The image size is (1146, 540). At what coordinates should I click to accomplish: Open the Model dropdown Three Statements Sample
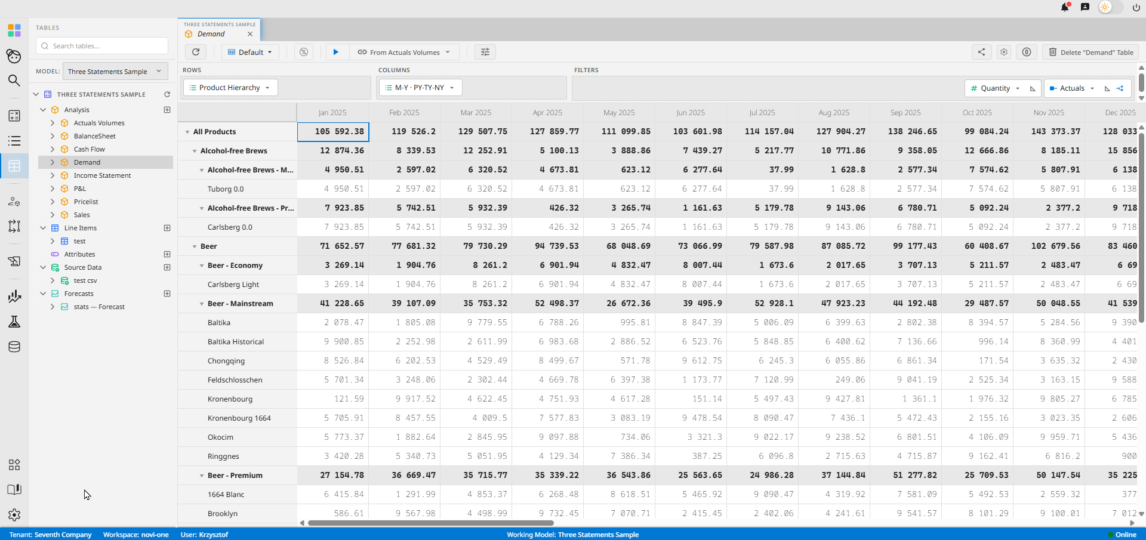pyautogui.click(x=115, y=72)
